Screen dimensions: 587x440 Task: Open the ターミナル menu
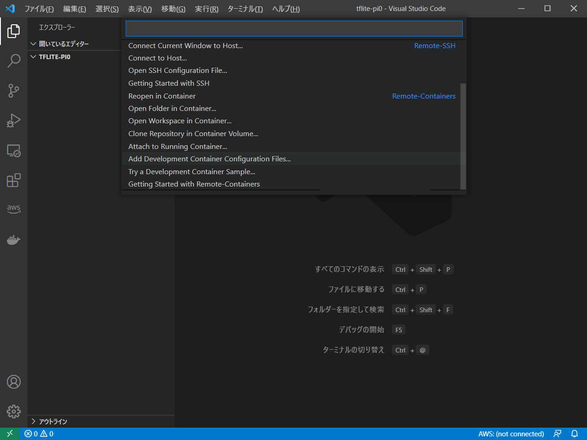point(245,9)
